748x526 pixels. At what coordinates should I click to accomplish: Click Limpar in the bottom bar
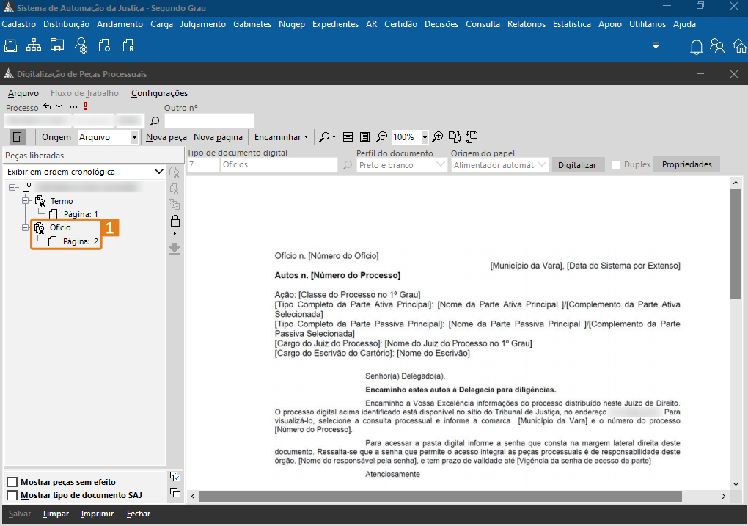(56, 514)
